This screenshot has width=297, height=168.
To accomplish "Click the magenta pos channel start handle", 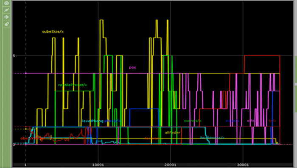I will (26, 73).
